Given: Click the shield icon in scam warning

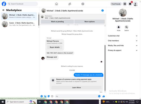Looking at the screenshot, I should pyautogui.click(x=53, y=80).
